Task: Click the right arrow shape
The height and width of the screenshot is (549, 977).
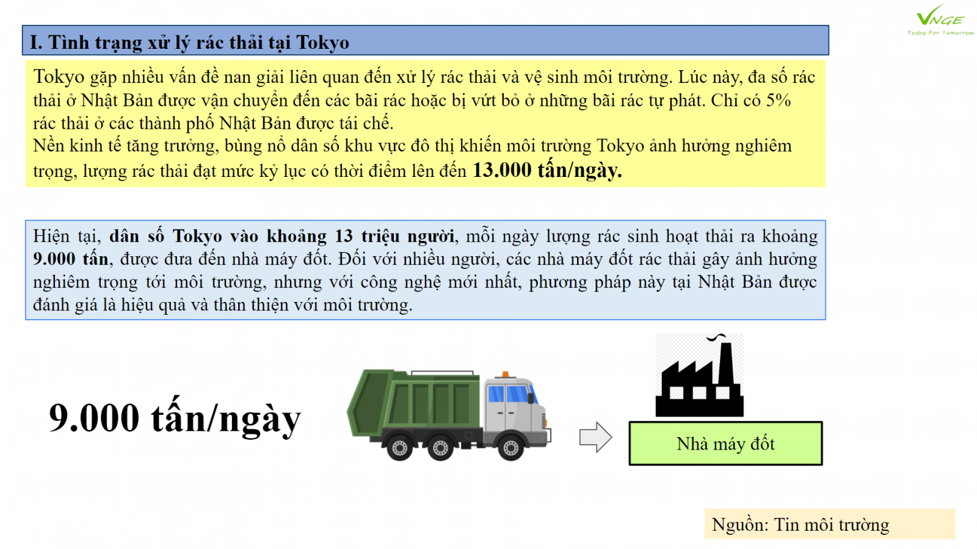Action: coord(595,437)
